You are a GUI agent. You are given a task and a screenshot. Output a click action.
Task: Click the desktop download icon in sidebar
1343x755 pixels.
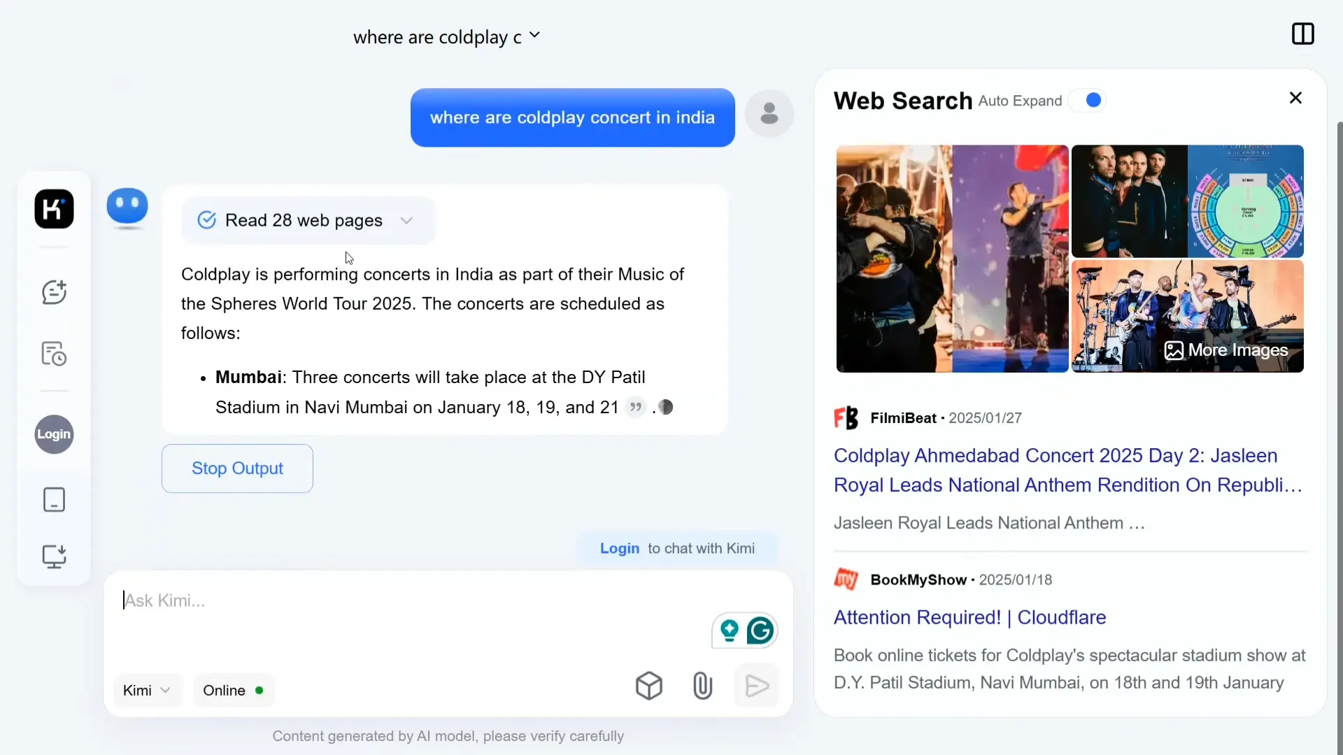pyautogui.click(x=54, y=556)
